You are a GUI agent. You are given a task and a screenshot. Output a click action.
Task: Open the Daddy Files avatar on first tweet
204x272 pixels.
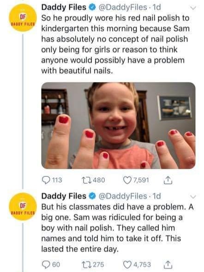pyautogui.click(x=23, y=18)
